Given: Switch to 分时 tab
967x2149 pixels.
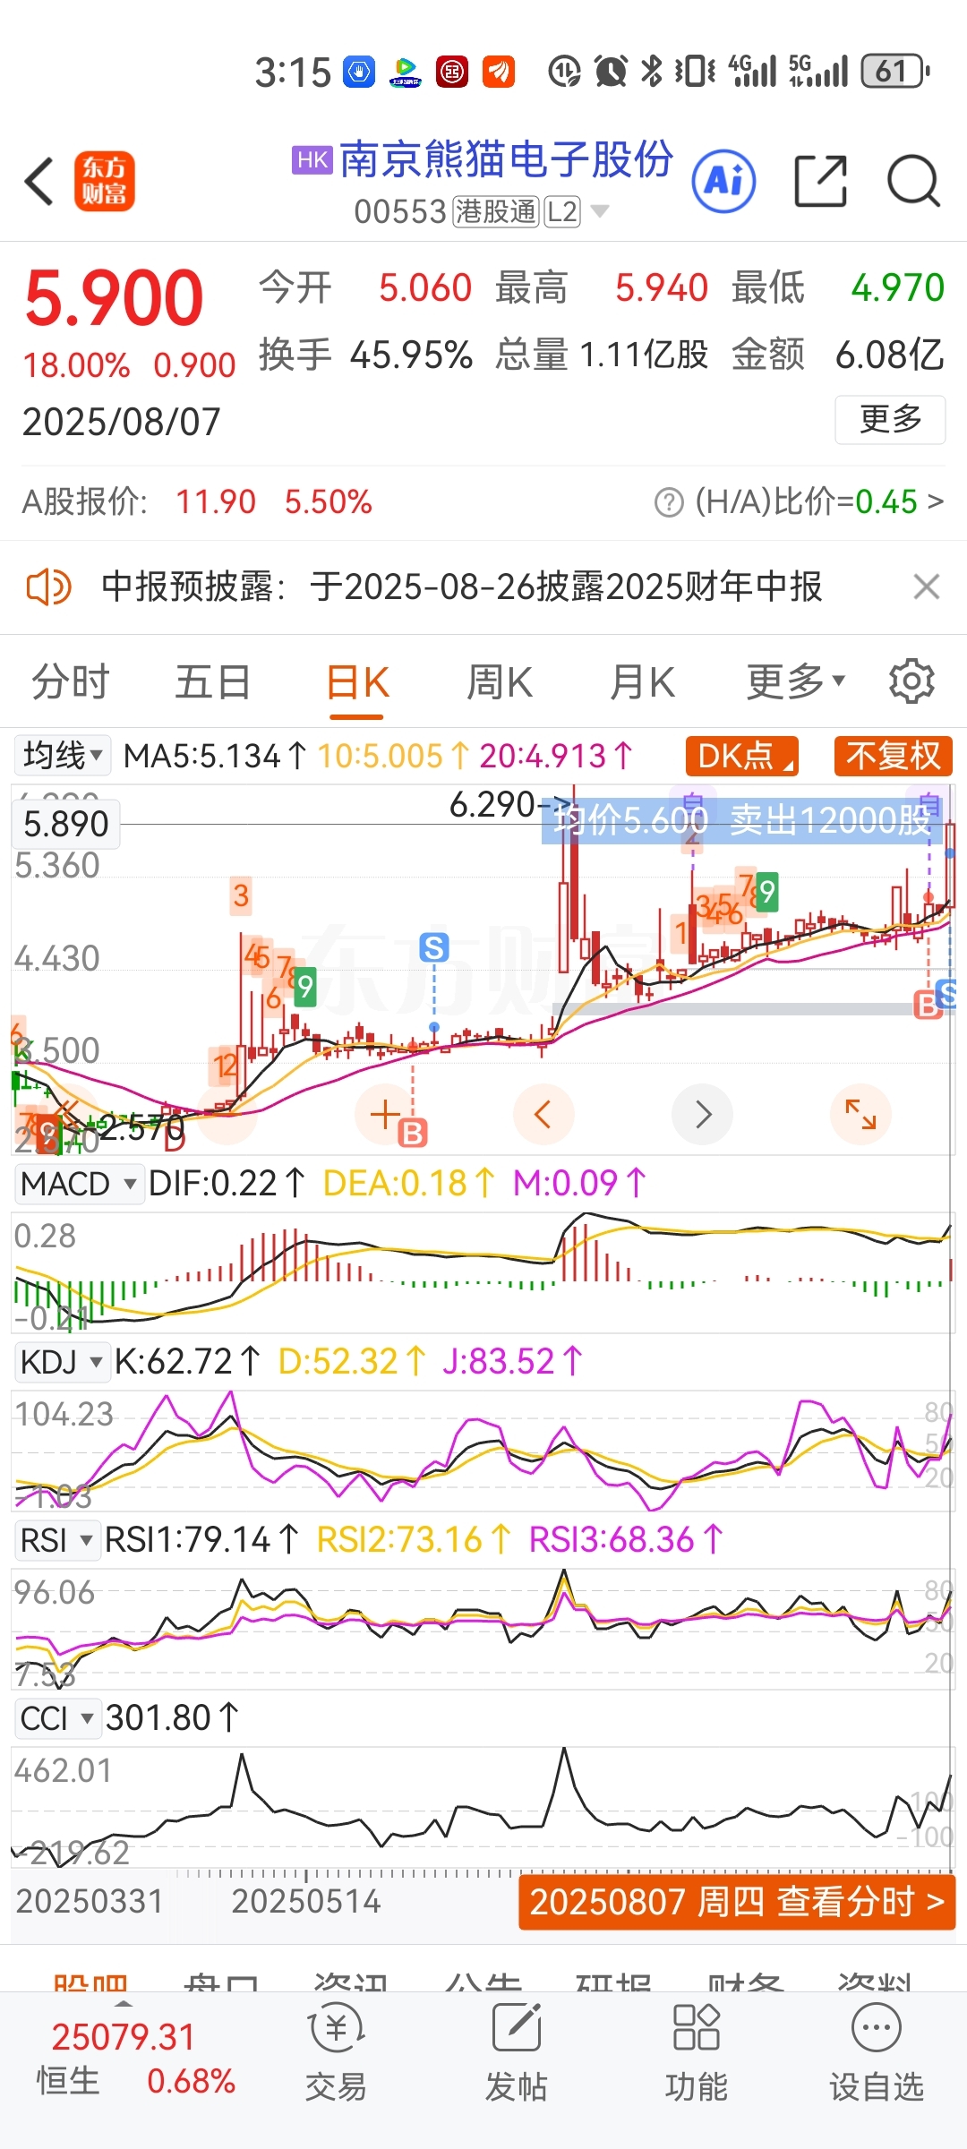Looking at the screenshot, I should pos(71,681).
